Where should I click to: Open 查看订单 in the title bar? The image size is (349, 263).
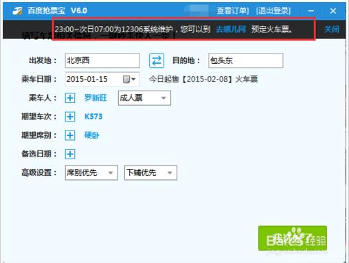(233, 10)
